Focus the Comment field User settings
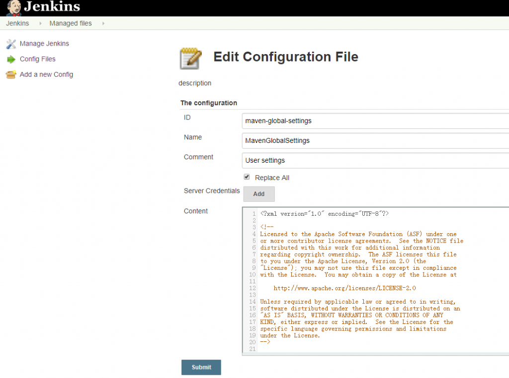 tap(375, 160)
